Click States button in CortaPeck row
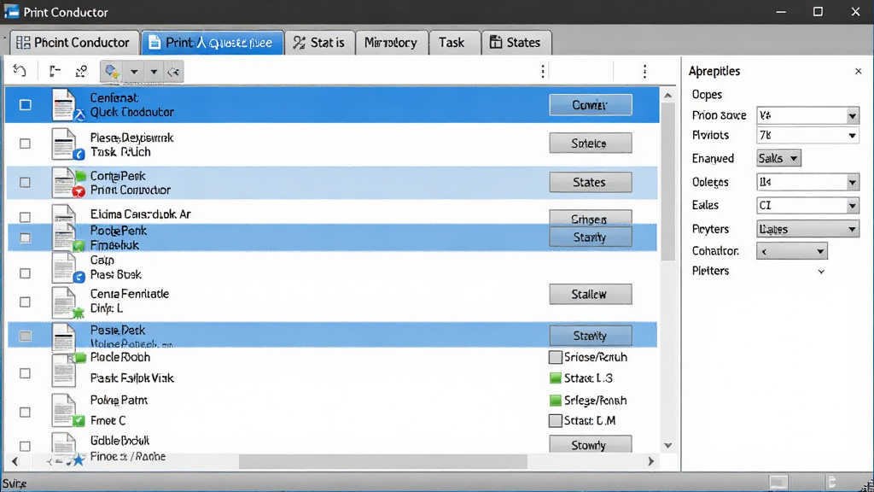Screen dimensions: 874x492 click(591, 183)
